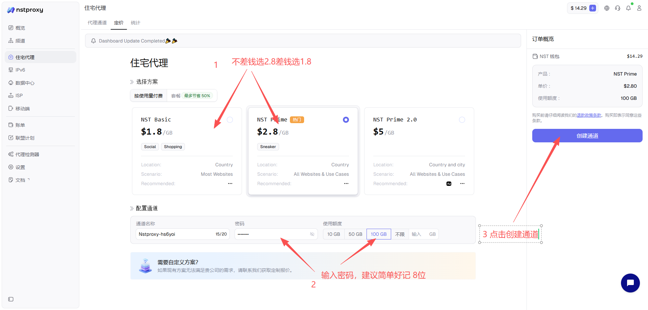
Task: Select the NST Basic plan radio button
Action: pos(230,120)
